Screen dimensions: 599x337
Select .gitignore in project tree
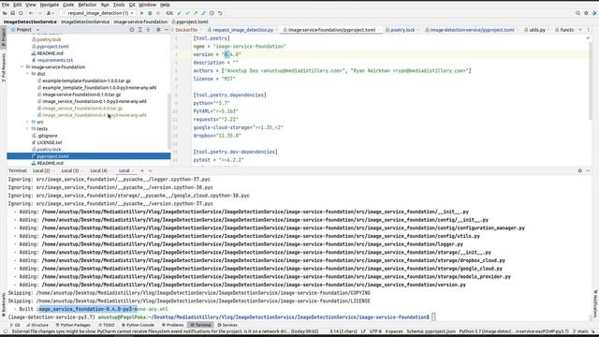47,136
